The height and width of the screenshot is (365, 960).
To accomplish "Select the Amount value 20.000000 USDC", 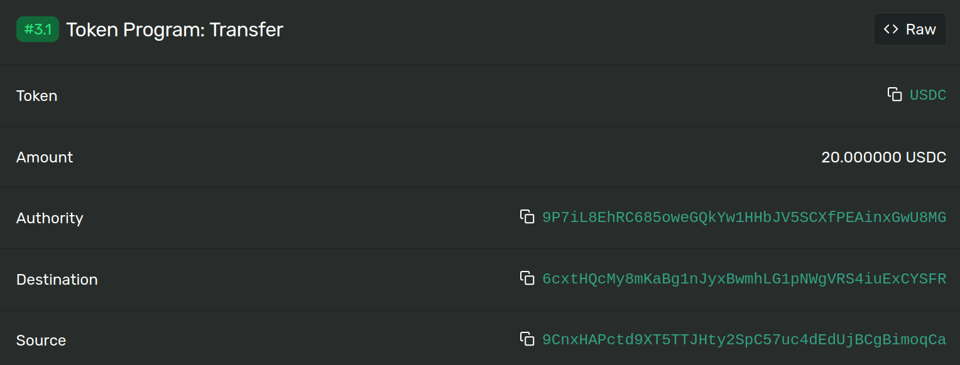I will 883,157.
